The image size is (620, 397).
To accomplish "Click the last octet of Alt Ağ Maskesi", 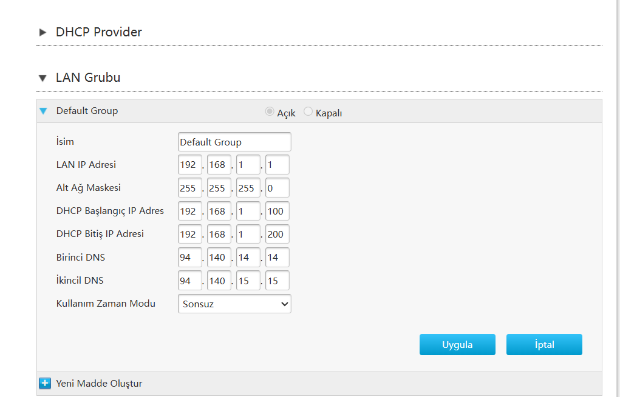I will point(277,188).
